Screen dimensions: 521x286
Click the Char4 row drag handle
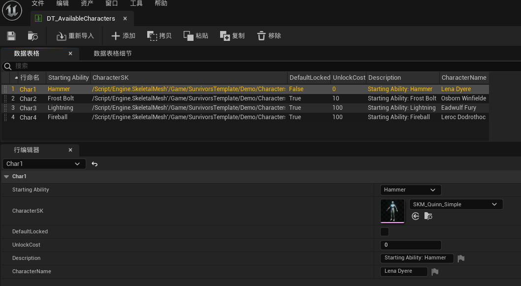5,117
